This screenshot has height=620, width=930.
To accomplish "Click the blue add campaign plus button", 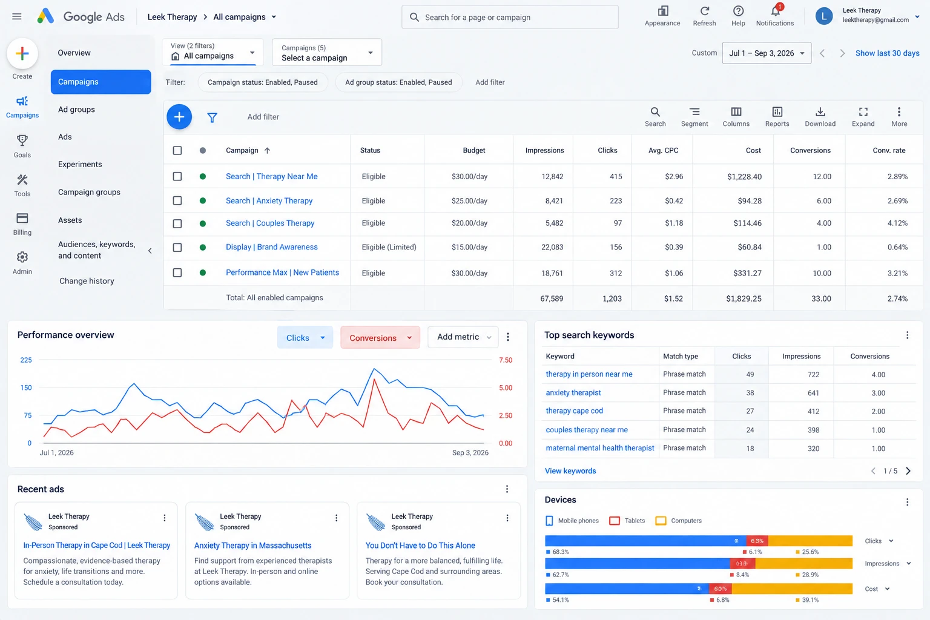I will click(179, 117).
